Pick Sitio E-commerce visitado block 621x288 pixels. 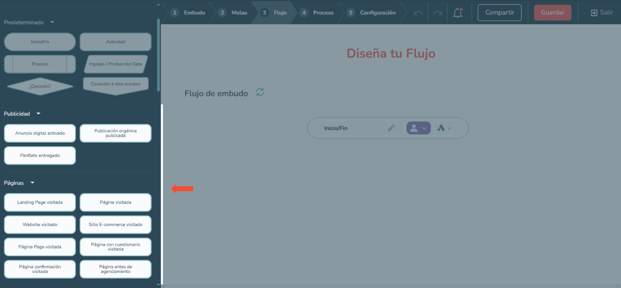pos(115,225)
